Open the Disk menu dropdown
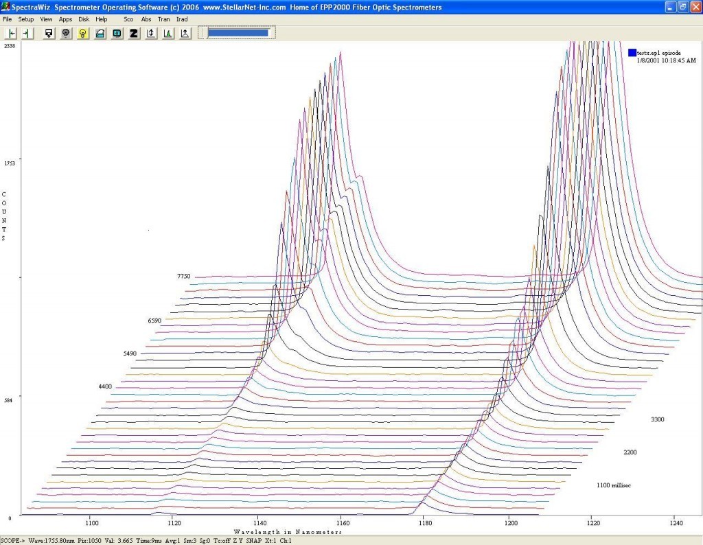The width and height of the screenshot is (703, 545). (x=84, y=19)
